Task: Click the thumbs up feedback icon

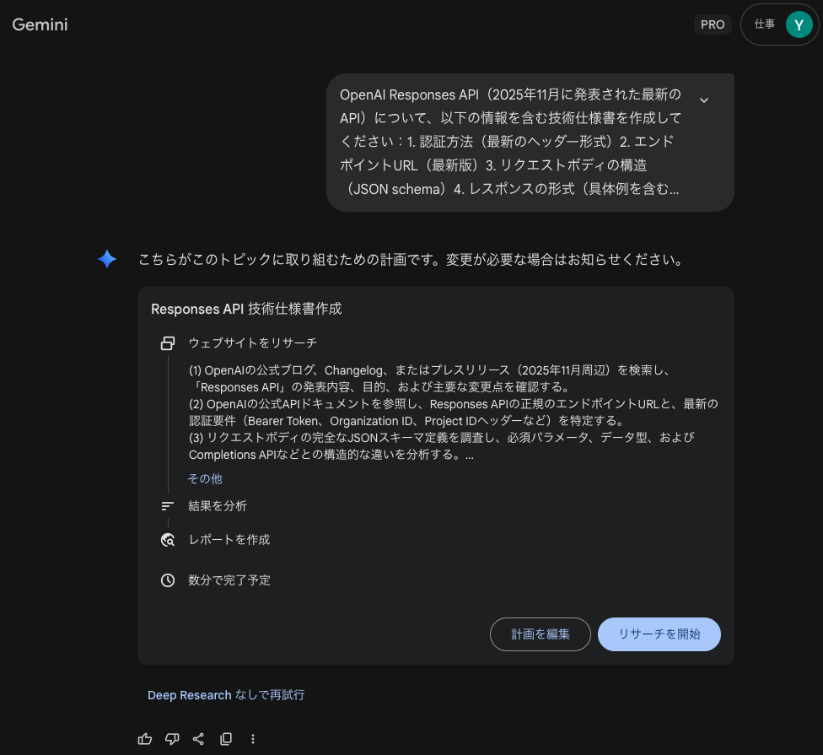Action: [x=145, y=739]
